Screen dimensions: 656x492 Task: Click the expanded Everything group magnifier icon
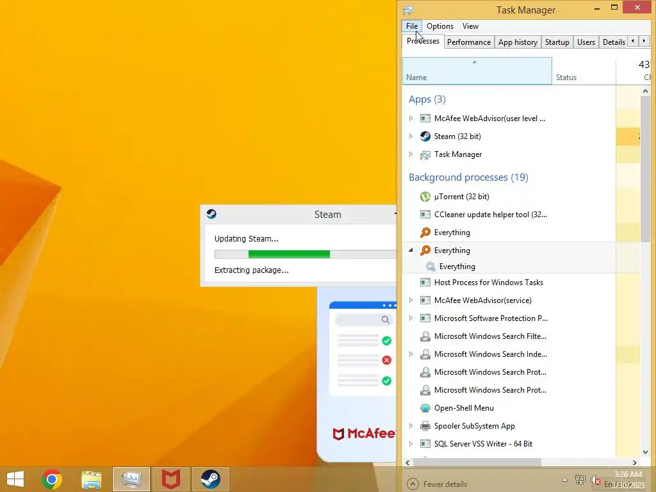pos(425,250)
